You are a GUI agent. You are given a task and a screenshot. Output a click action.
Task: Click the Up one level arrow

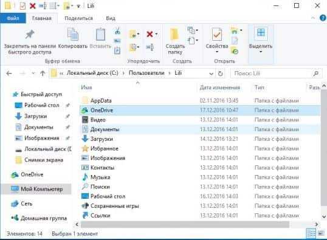[x=43, y=74]
